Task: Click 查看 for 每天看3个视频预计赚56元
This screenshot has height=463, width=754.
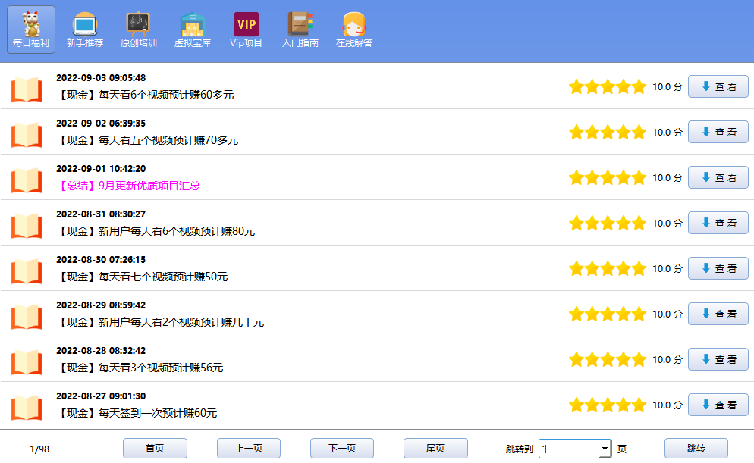Action: click(x=718, y=359)
